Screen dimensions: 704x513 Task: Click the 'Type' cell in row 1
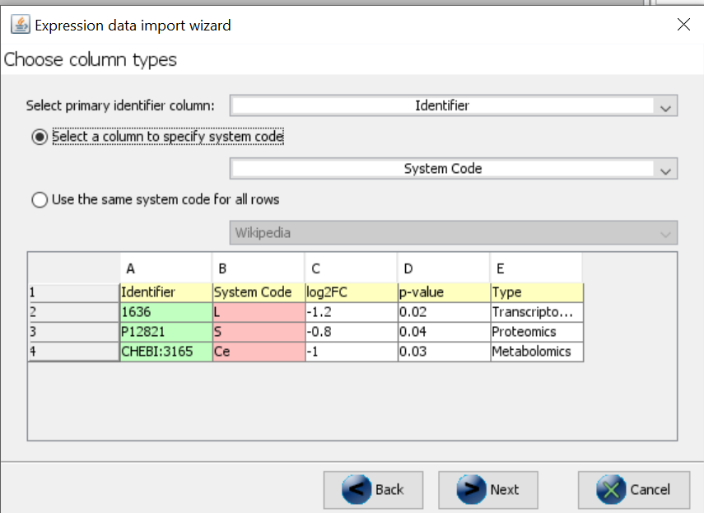click(x=537, y=292)
